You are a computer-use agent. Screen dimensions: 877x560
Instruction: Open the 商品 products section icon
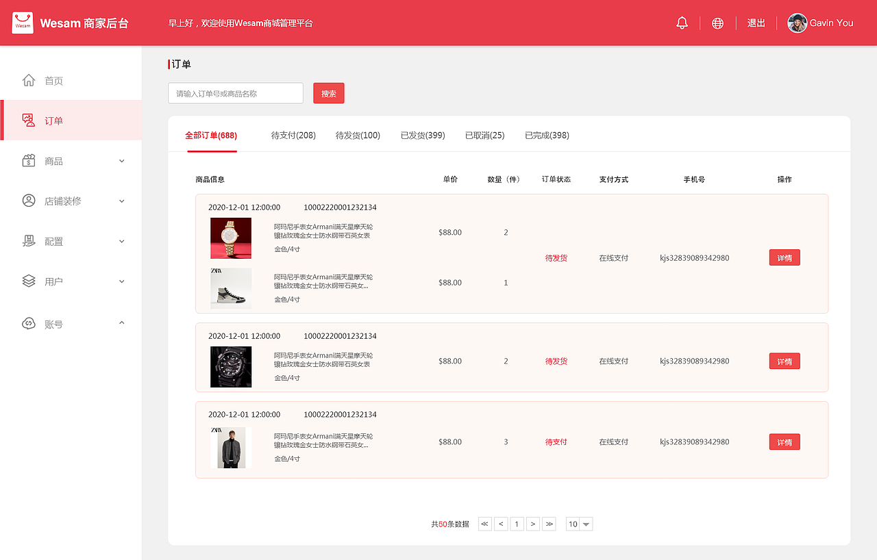pyautogui.click(x=28, y=160)
